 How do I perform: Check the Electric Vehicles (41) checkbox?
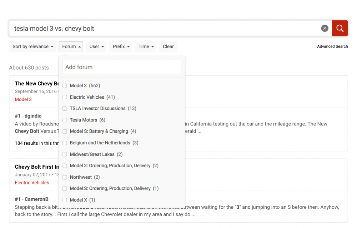[x=65, y=97]
